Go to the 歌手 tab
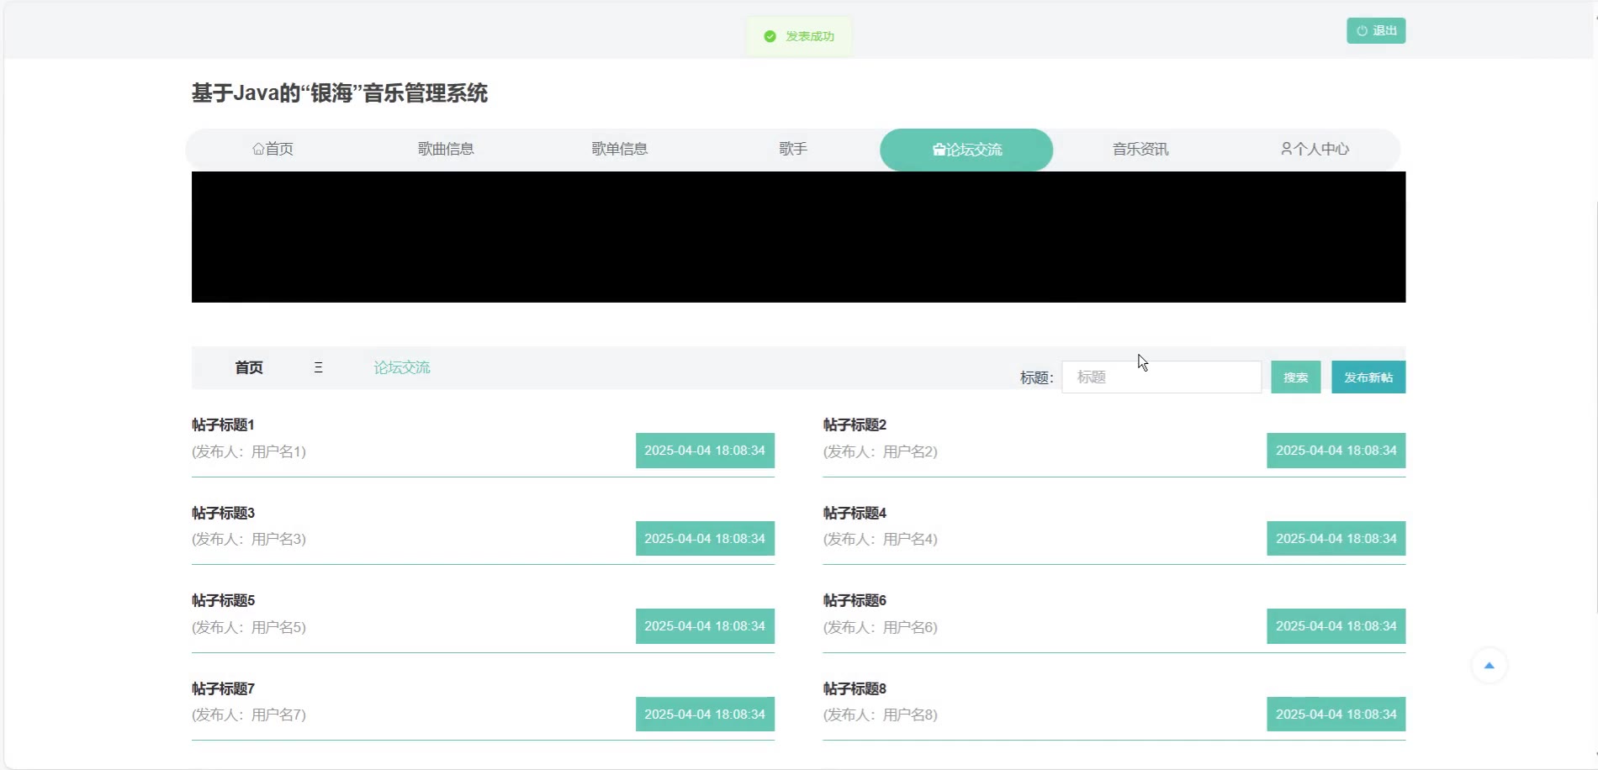This screenshot has height=770, width=1598. pos(793,150)
